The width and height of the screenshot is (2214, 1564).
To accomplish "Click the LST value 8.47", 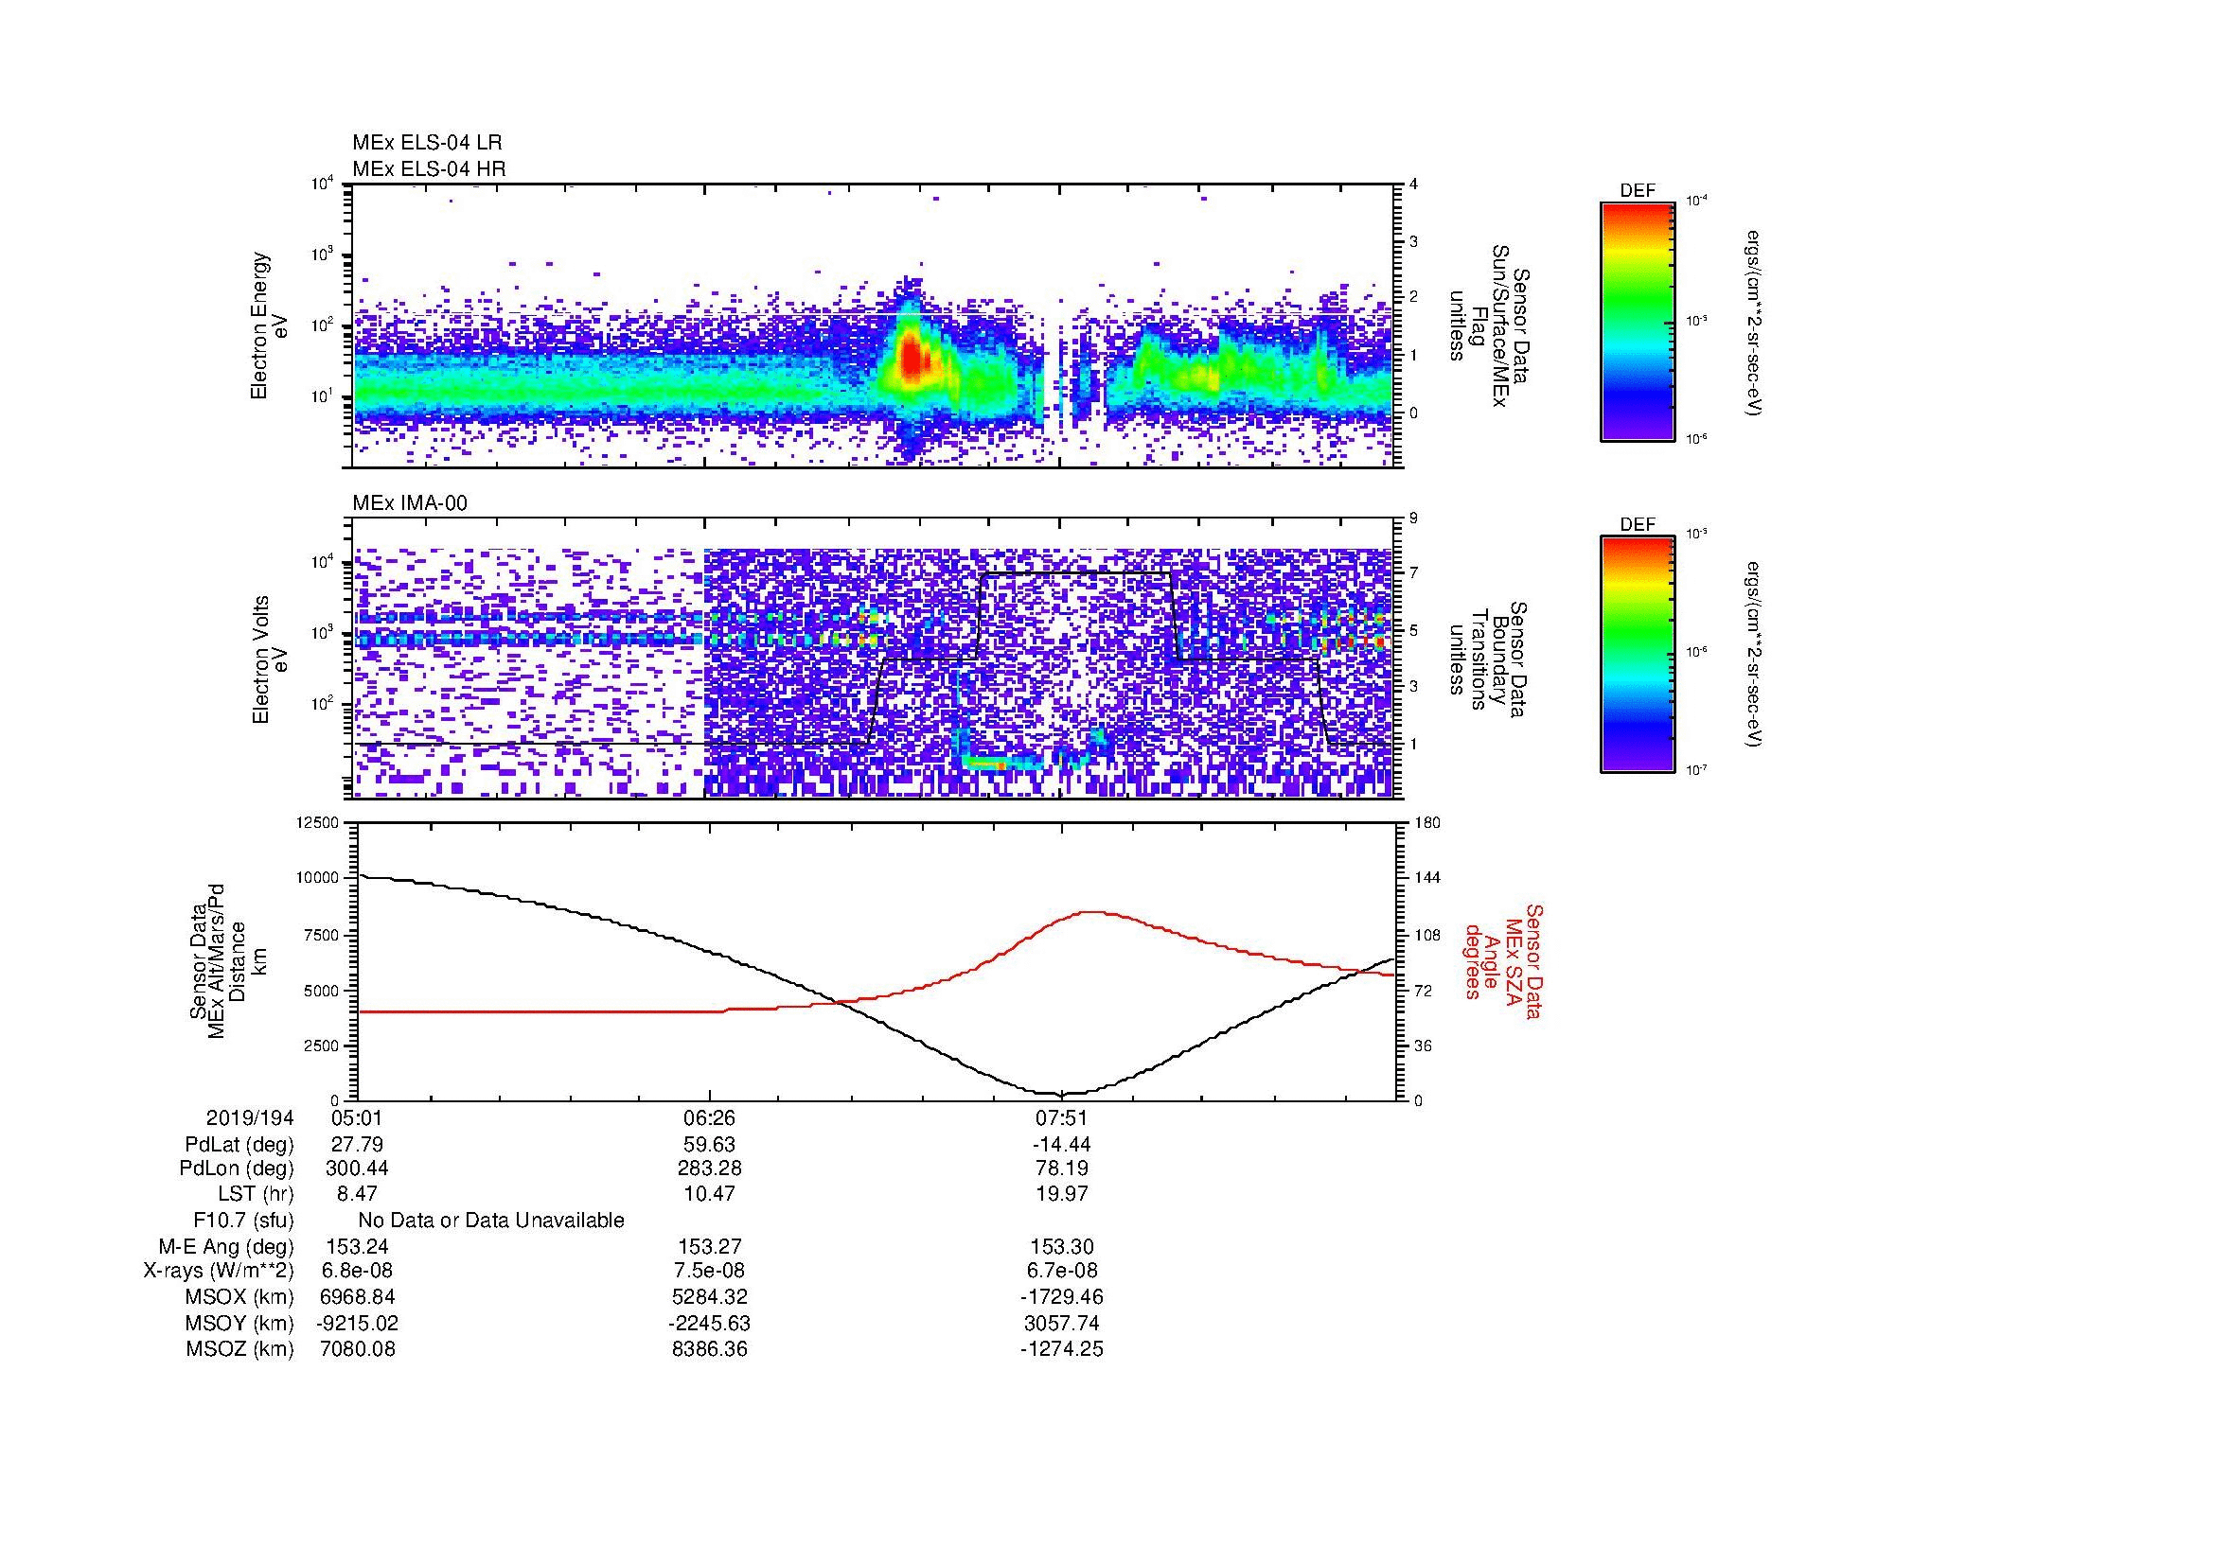I will point(357,1195).
